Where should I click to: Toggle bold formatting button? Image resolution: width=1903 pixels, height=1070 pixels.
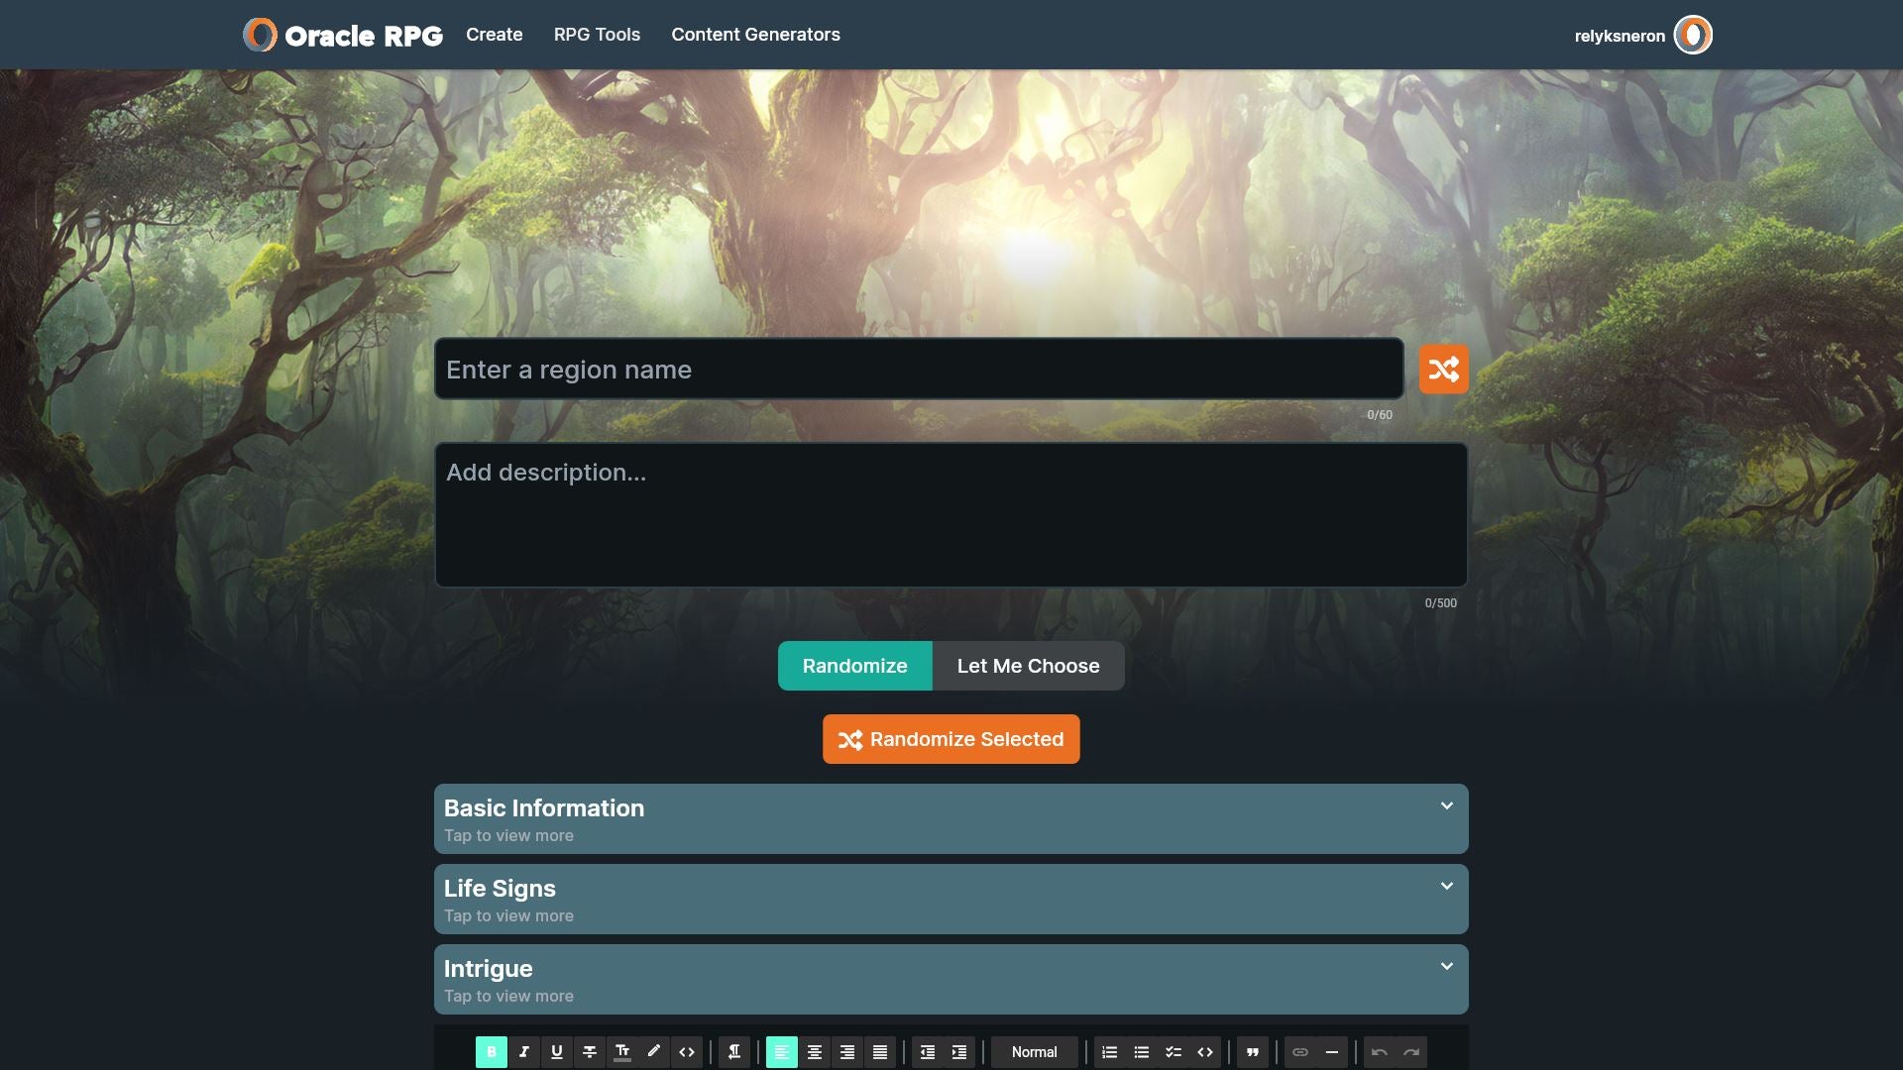(492, 1052)
